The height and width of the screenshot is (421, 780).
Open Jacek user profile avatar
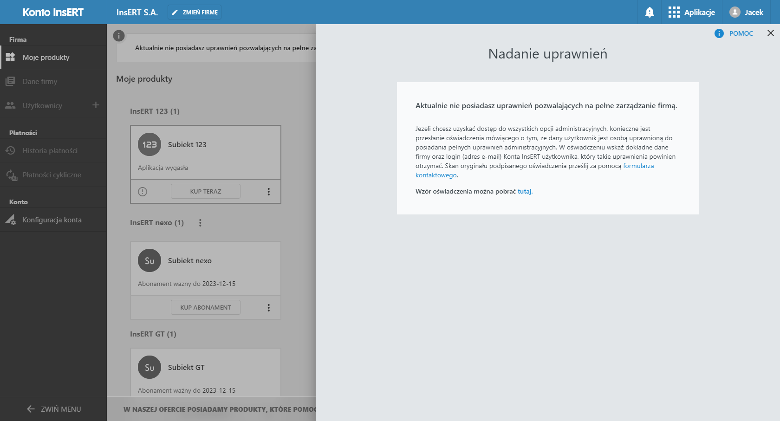[734, 13]
